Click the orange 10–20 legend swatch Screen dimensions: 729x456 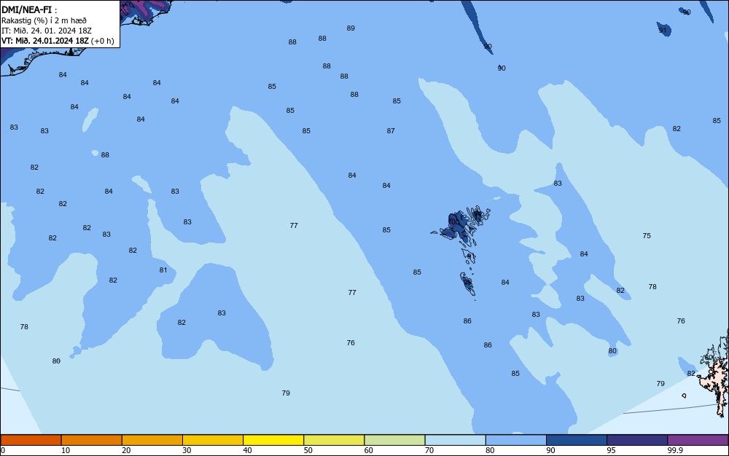pyautogui.click(x=92, y=440)
